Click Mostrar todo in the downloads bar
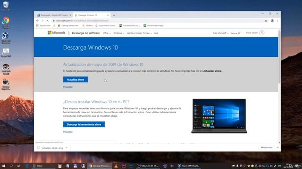Screen dimensions: 302x169 tap(267, 147)
